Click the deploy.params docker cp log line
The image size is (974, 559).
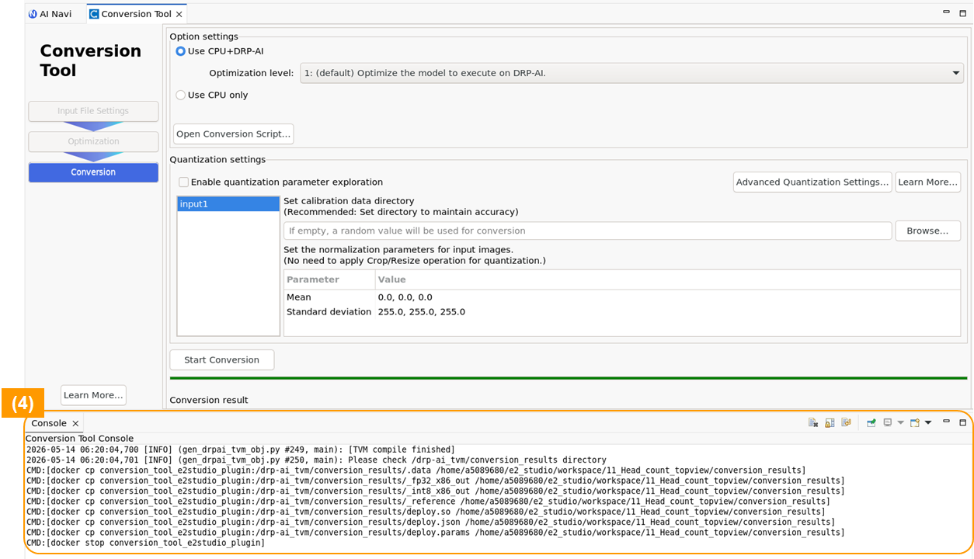tap(435, 533)
